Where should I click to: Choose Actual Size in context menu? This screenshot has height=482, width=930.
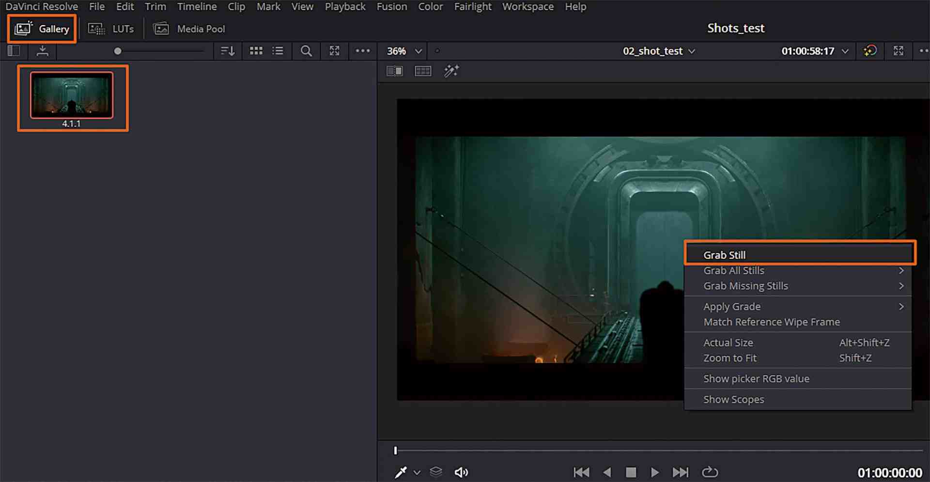pos(798,342)
